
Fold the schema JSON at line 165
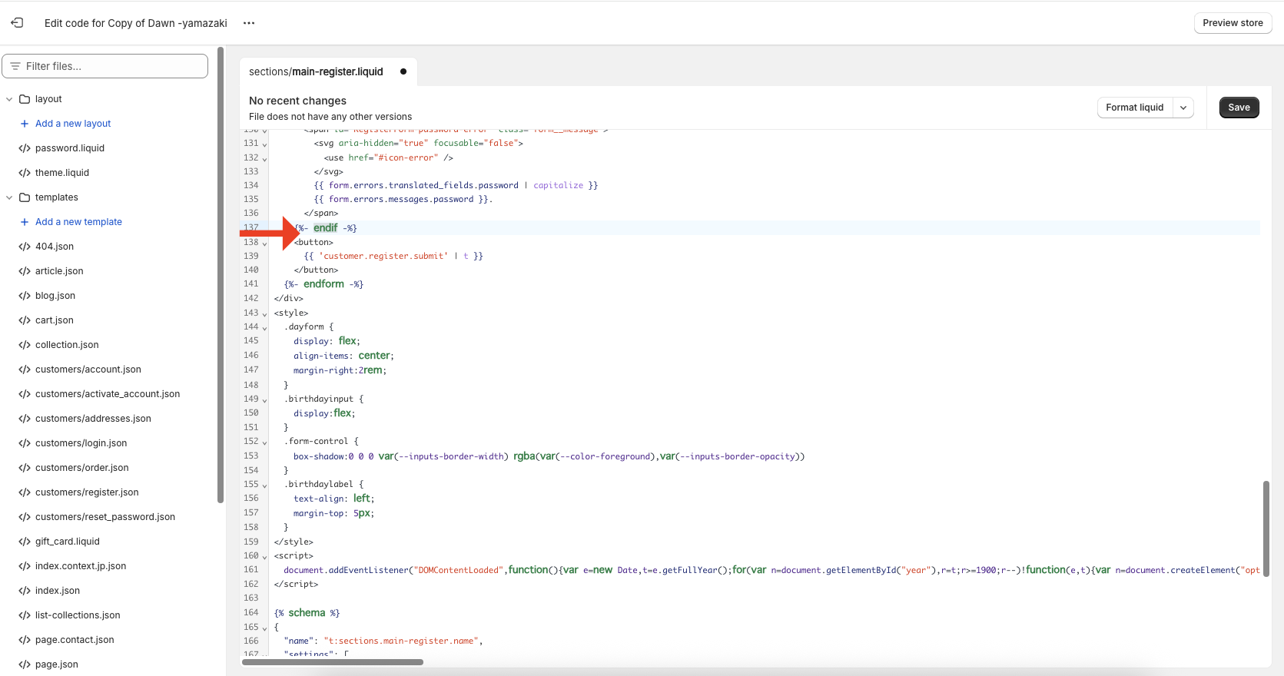click(x=264, y=628)
